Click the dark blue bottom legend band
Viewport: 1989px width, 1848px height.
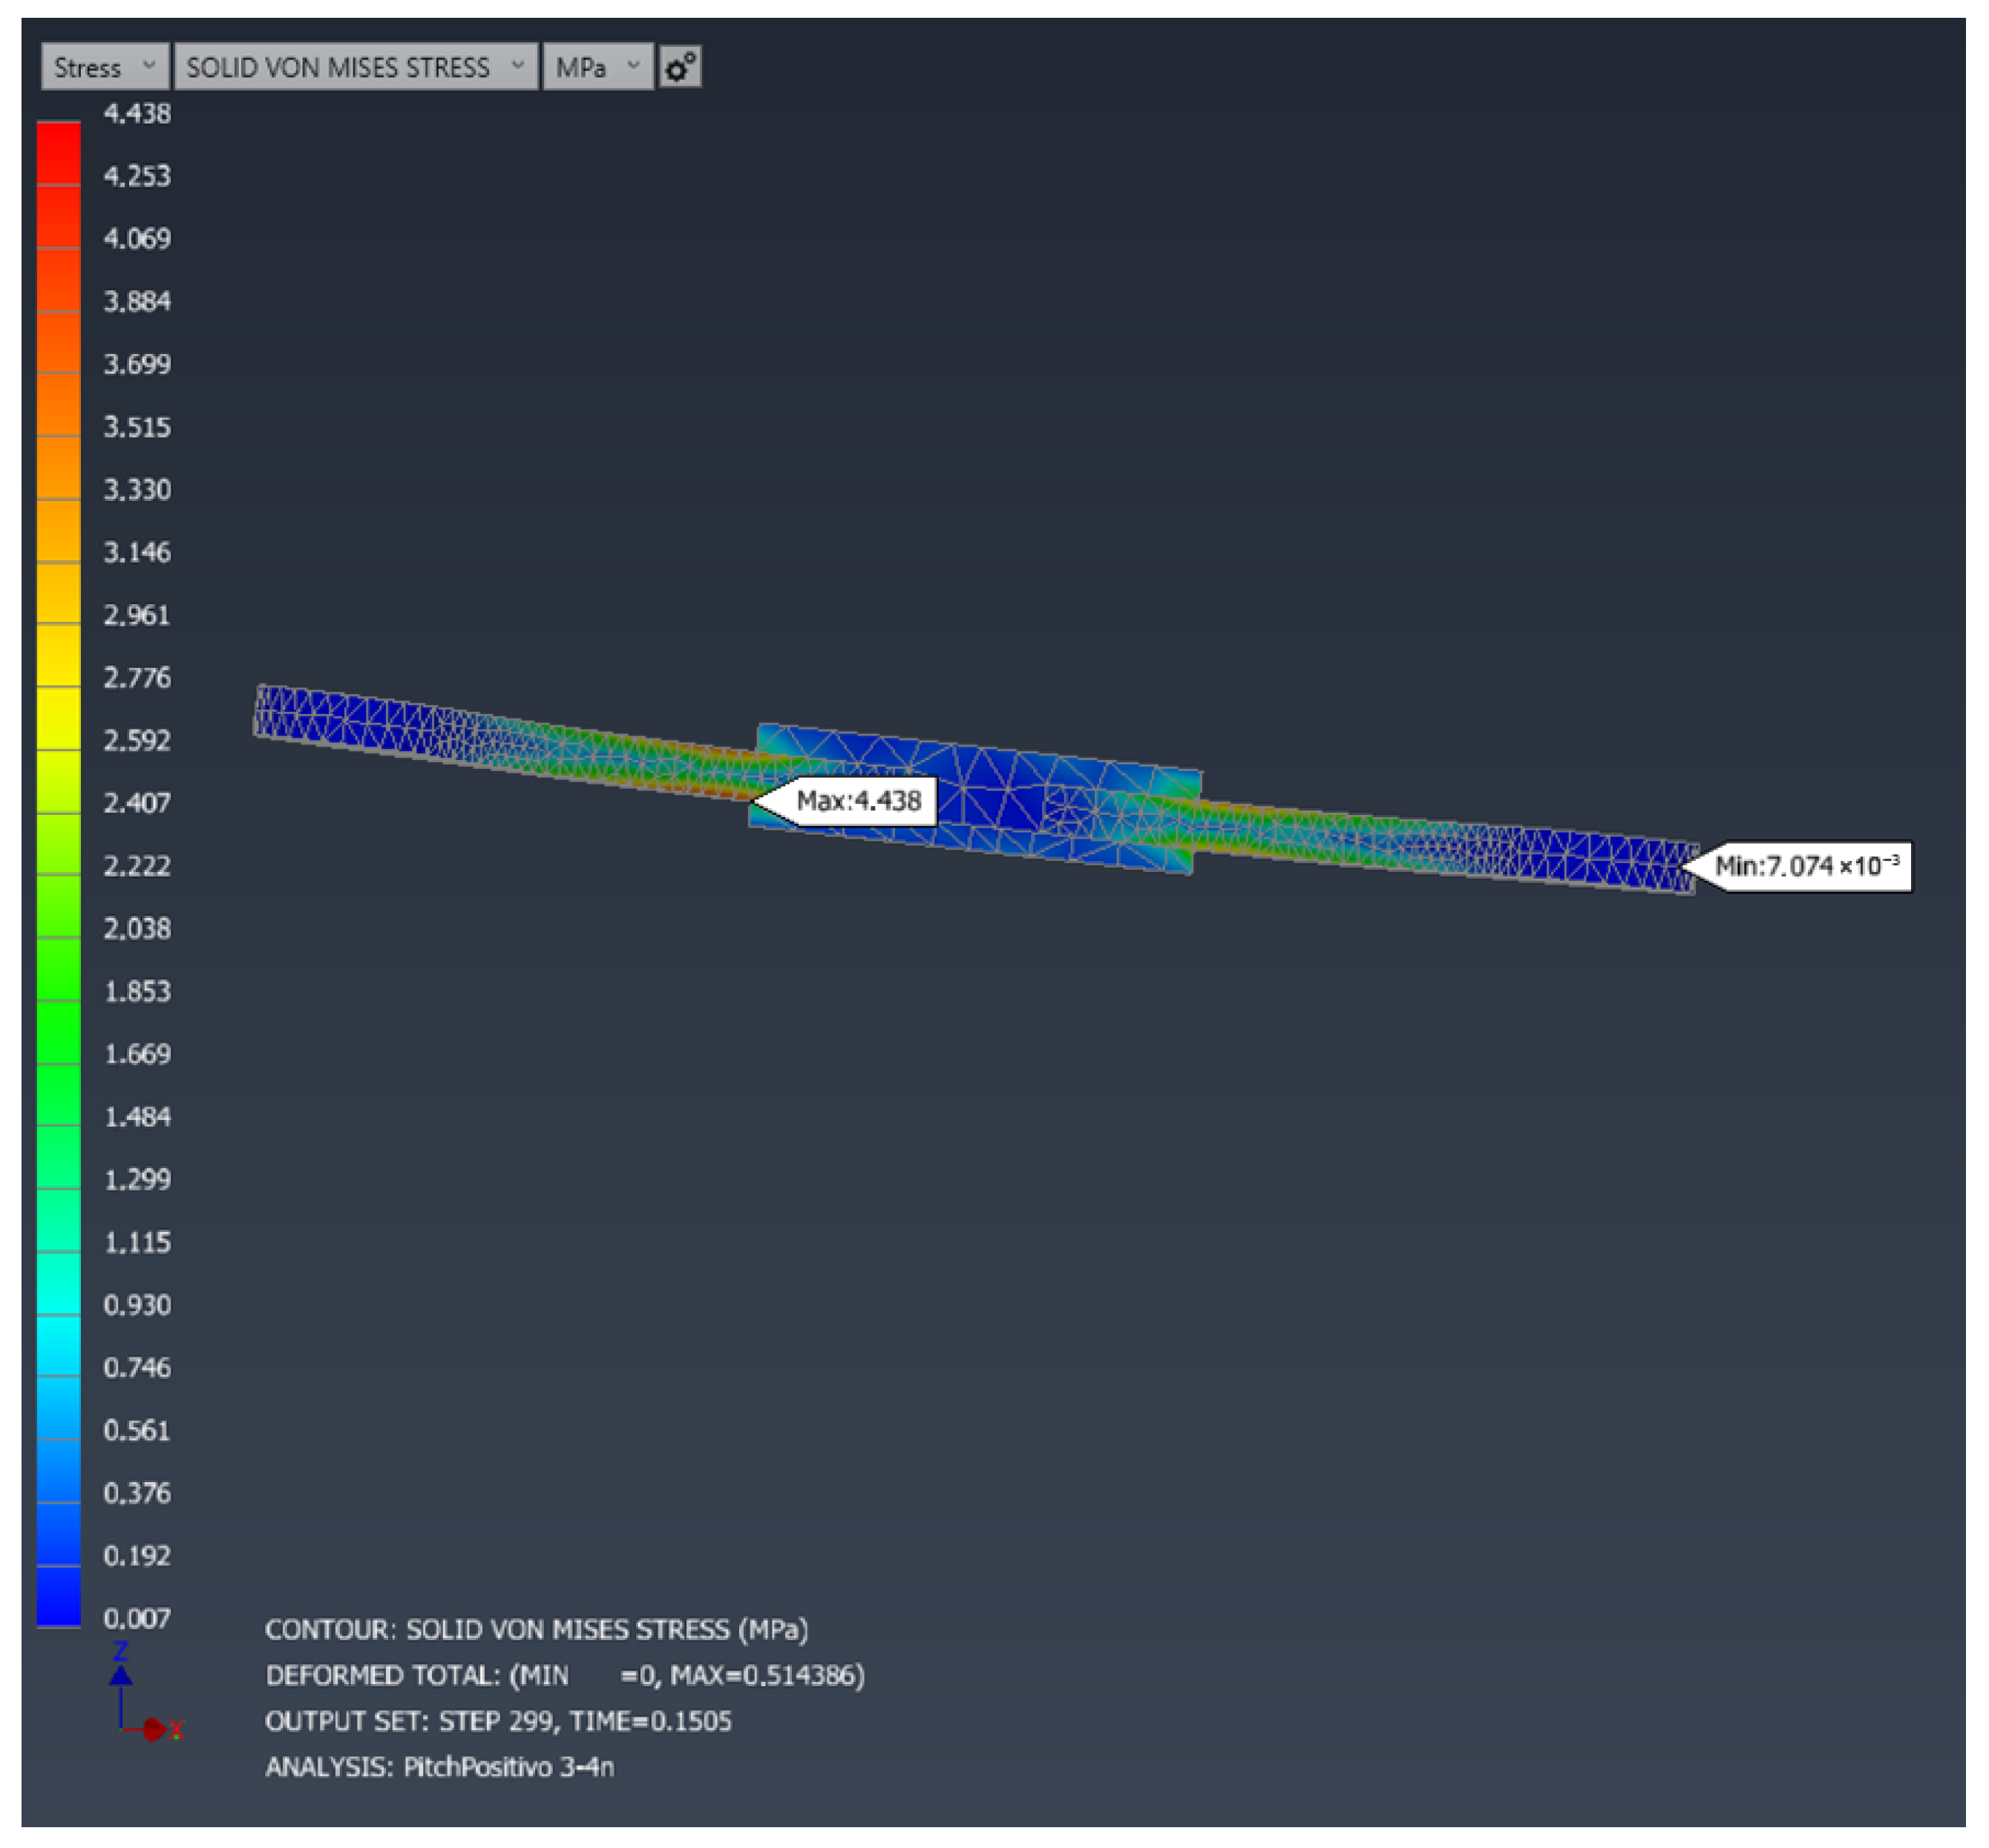(58, 1597)
